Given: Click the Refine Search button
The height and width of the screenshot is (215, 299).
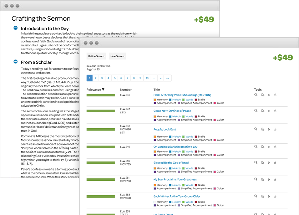Looking at the screenshot, I should [96, 56].
